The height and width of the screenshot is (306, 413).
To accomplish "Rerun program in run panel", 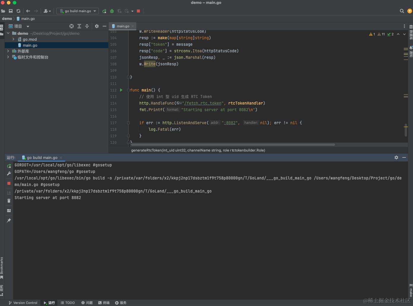I will [x=9, y=166].
